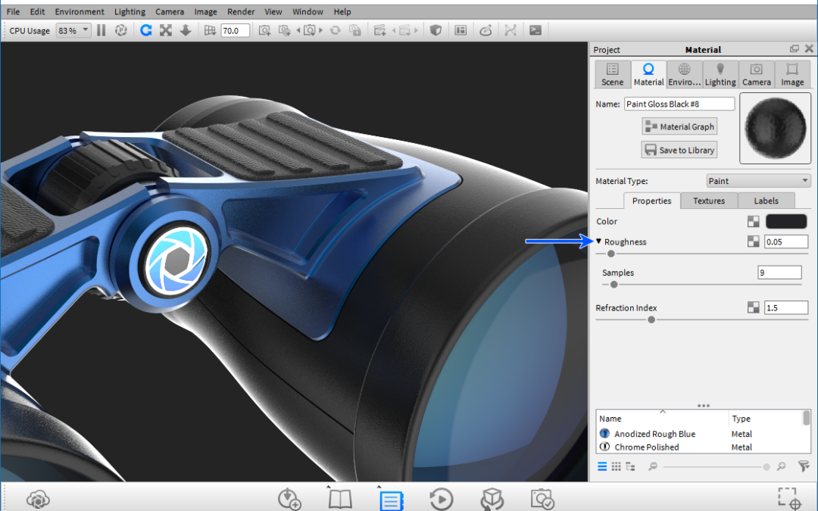Open the File menu

13,11
